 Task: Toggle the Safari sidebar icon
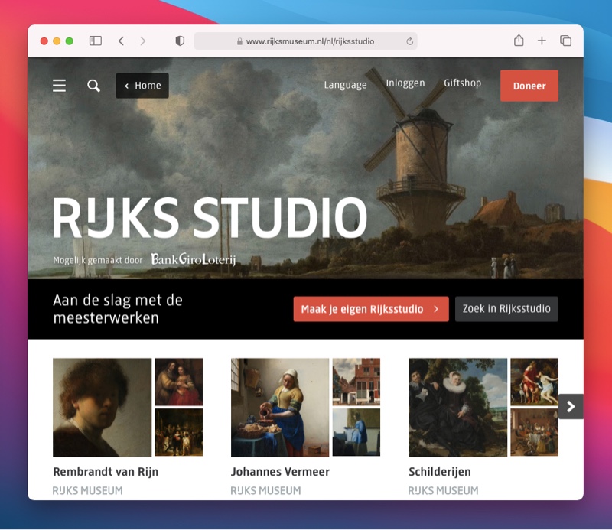96,41
